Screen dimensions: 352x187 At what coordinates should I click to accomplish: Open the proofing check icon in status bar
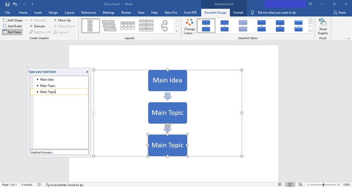click(39, 185)
